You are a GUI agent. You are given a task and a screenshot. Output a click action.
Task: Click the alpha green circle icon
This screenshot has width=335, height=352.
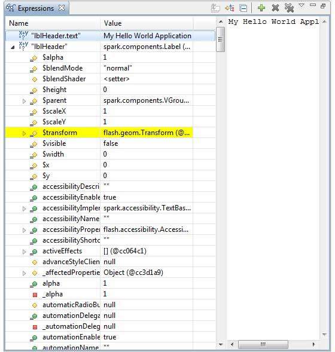point(33,284)
